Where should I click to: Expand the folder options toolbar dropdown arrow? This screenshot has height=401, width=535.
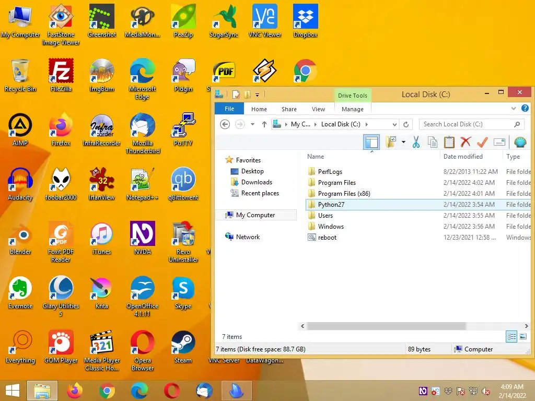403,142
